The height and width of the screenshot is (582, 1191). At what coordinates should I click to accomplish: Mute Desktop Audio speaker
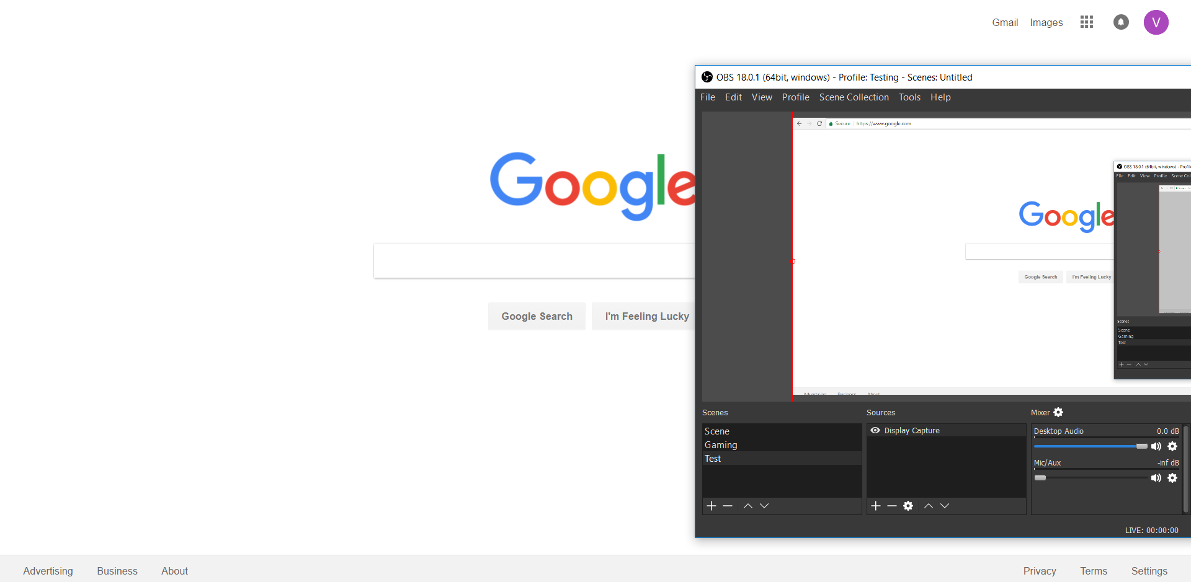(1156, 446)
